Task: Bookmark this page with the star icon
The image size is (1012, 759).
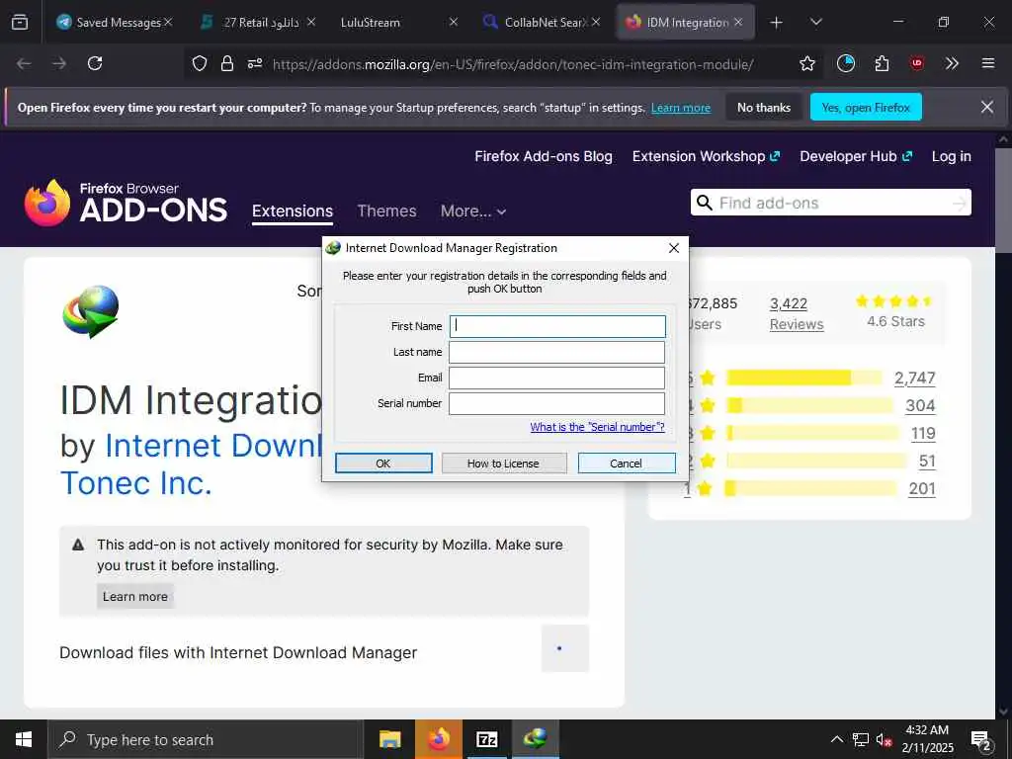Action: click(x=806, y=63)
